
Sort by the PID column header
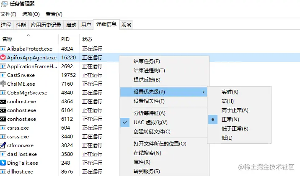69,39
